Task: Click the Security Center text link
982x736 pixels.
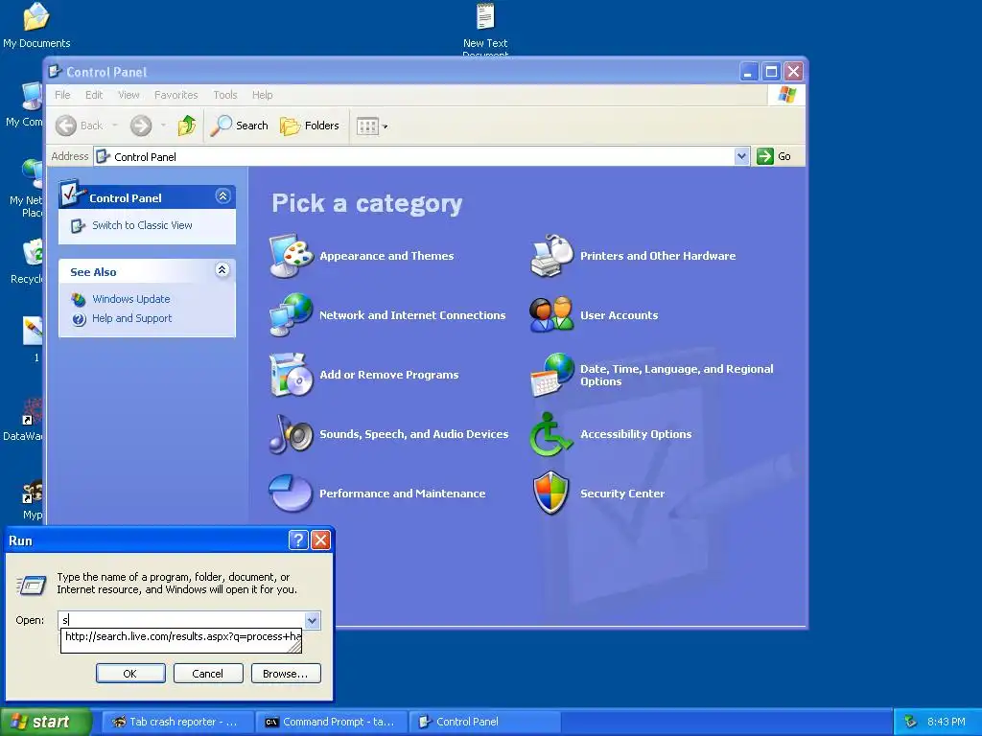Action: (x=622, y=494)
